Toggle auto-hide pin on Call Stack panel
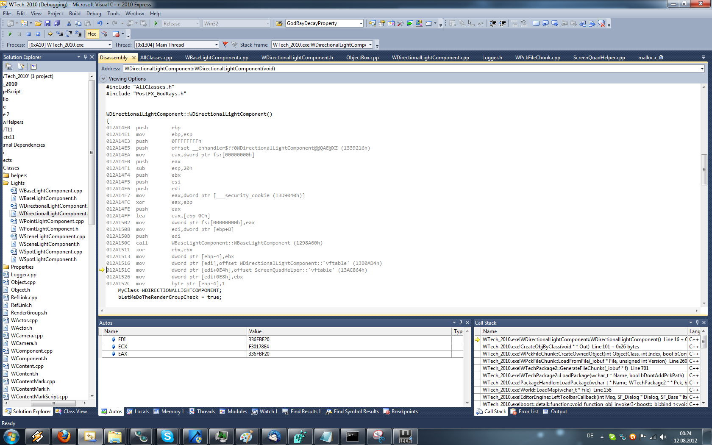This screenshot has width=712, height=445. coord(697,323)
